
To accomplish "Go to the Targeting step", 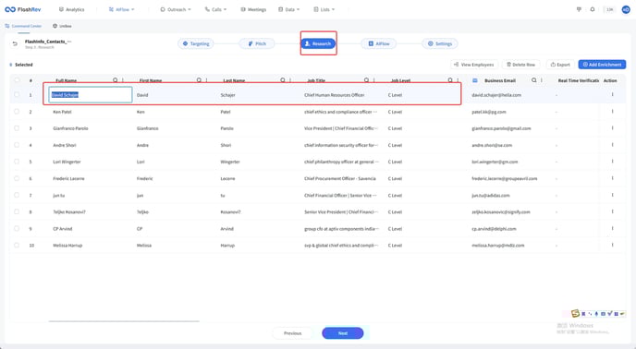I will click(x=196, y=43).
